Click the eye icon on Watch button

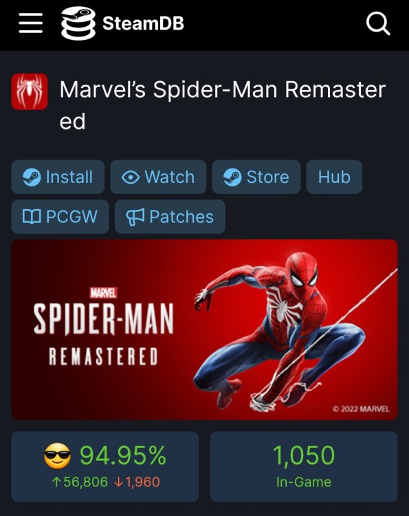point(131,178)
